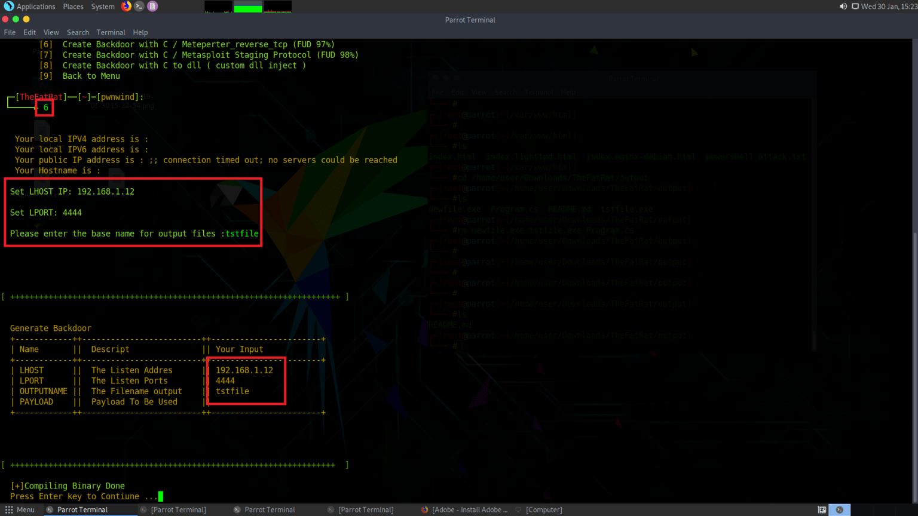The height and width of the screenshot is (516, 918).
Task: Open the Terminal menu in the menu bar
Action: [111, 32]
